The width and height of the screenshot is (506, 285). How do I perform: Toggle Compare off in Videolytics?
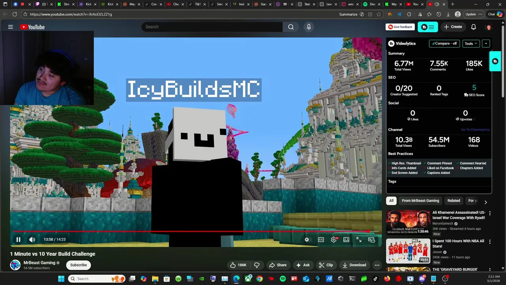(x=444, y=44)
